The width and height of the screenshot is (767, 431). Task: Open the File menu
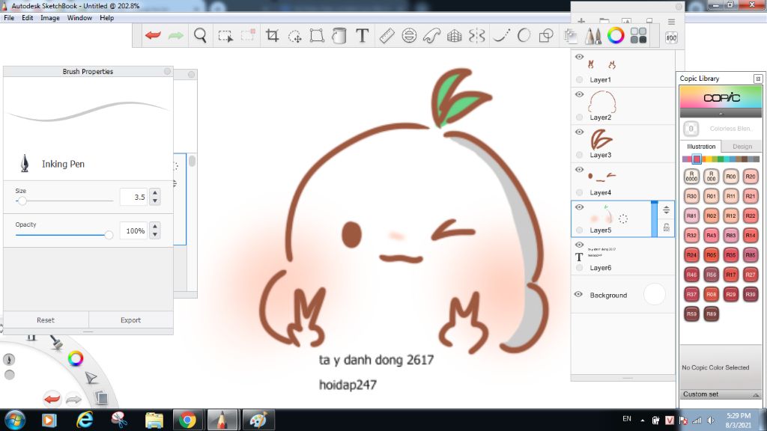[9, 18]
